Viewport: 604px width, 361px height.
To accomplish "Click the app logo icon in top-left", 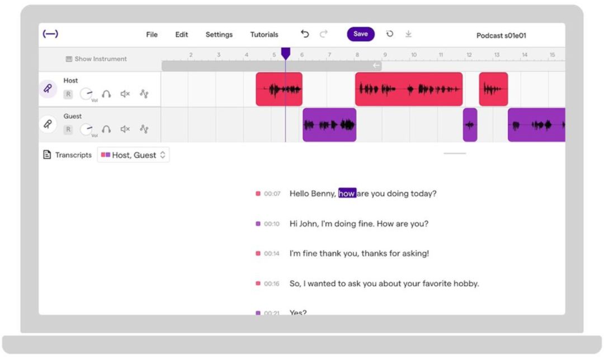I will 50,34.
